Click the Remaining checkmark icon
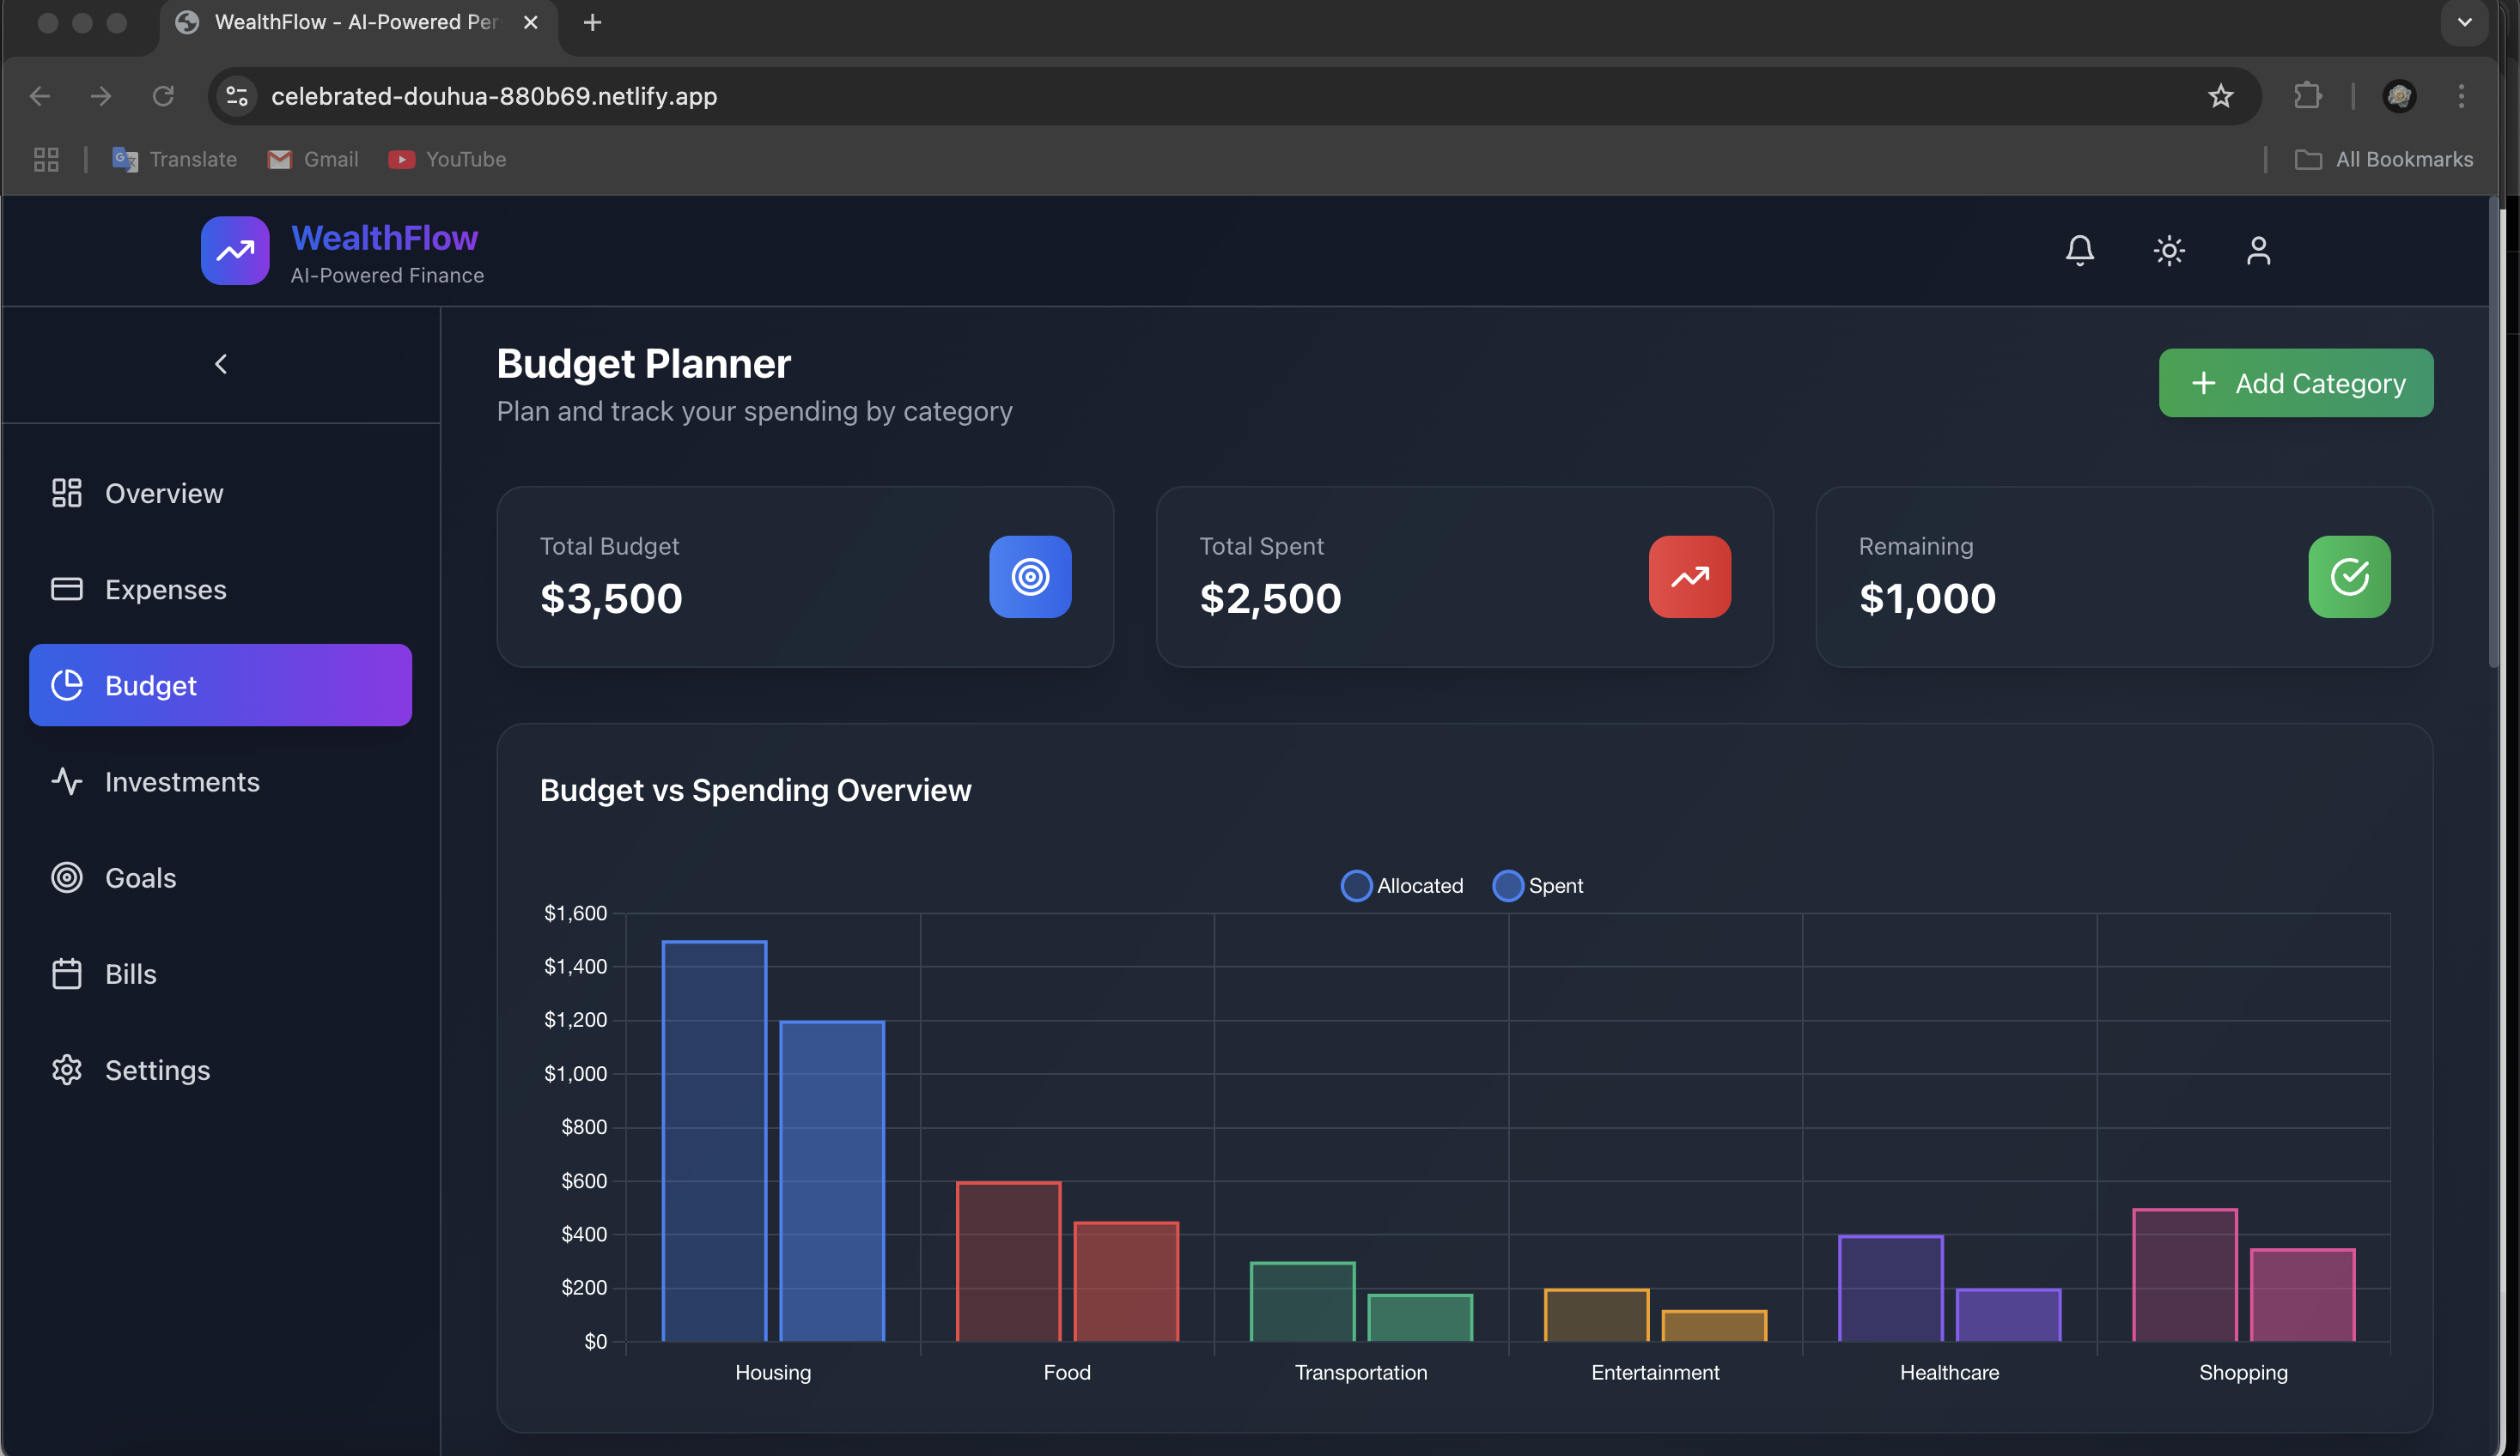This screenshot has width=2520, height=1456. (2349, 577)
